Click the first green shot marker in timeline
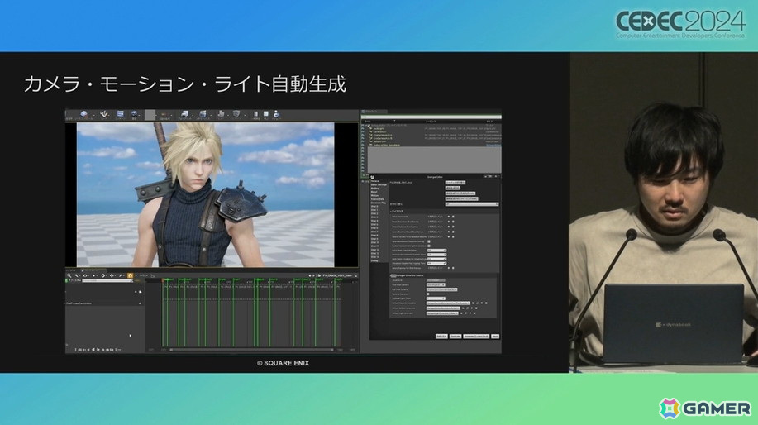 pos(168,279)
